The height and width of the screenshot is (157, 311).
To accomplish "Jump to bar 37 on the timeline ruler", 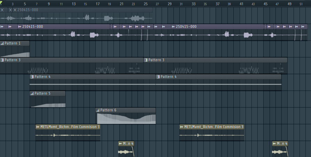I will point(218,4).
